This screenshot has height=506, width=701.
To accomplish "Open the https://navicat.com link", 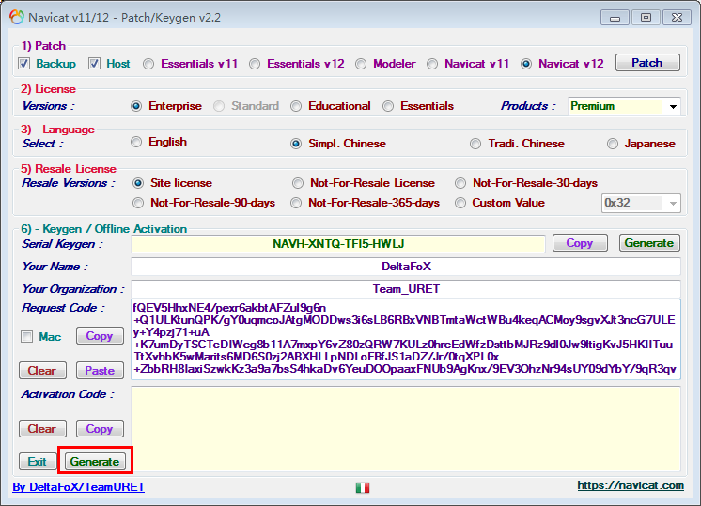I will (631, 485).
